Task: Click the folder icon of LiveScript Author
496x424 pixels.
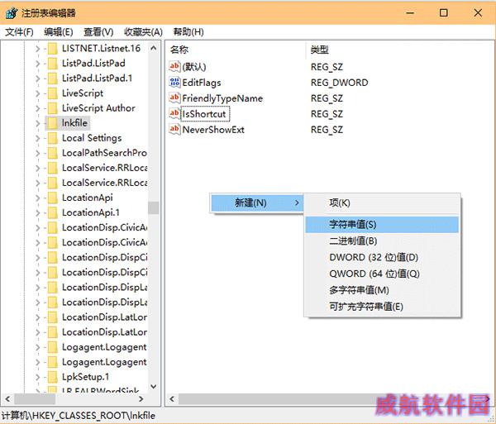Action: 53,108
